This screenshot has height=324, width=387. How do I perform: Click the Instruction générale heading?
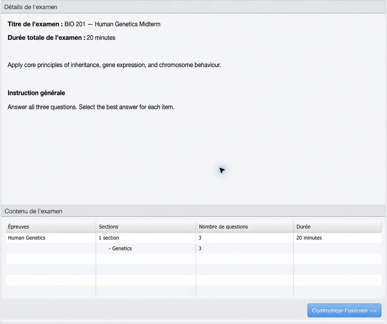(36, 93)
